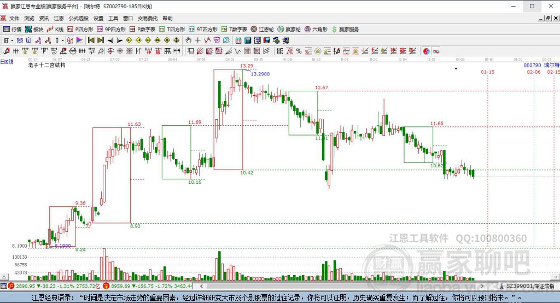Click the 日K线 chart label
560x303 pixels.
[x=7, y=62]
